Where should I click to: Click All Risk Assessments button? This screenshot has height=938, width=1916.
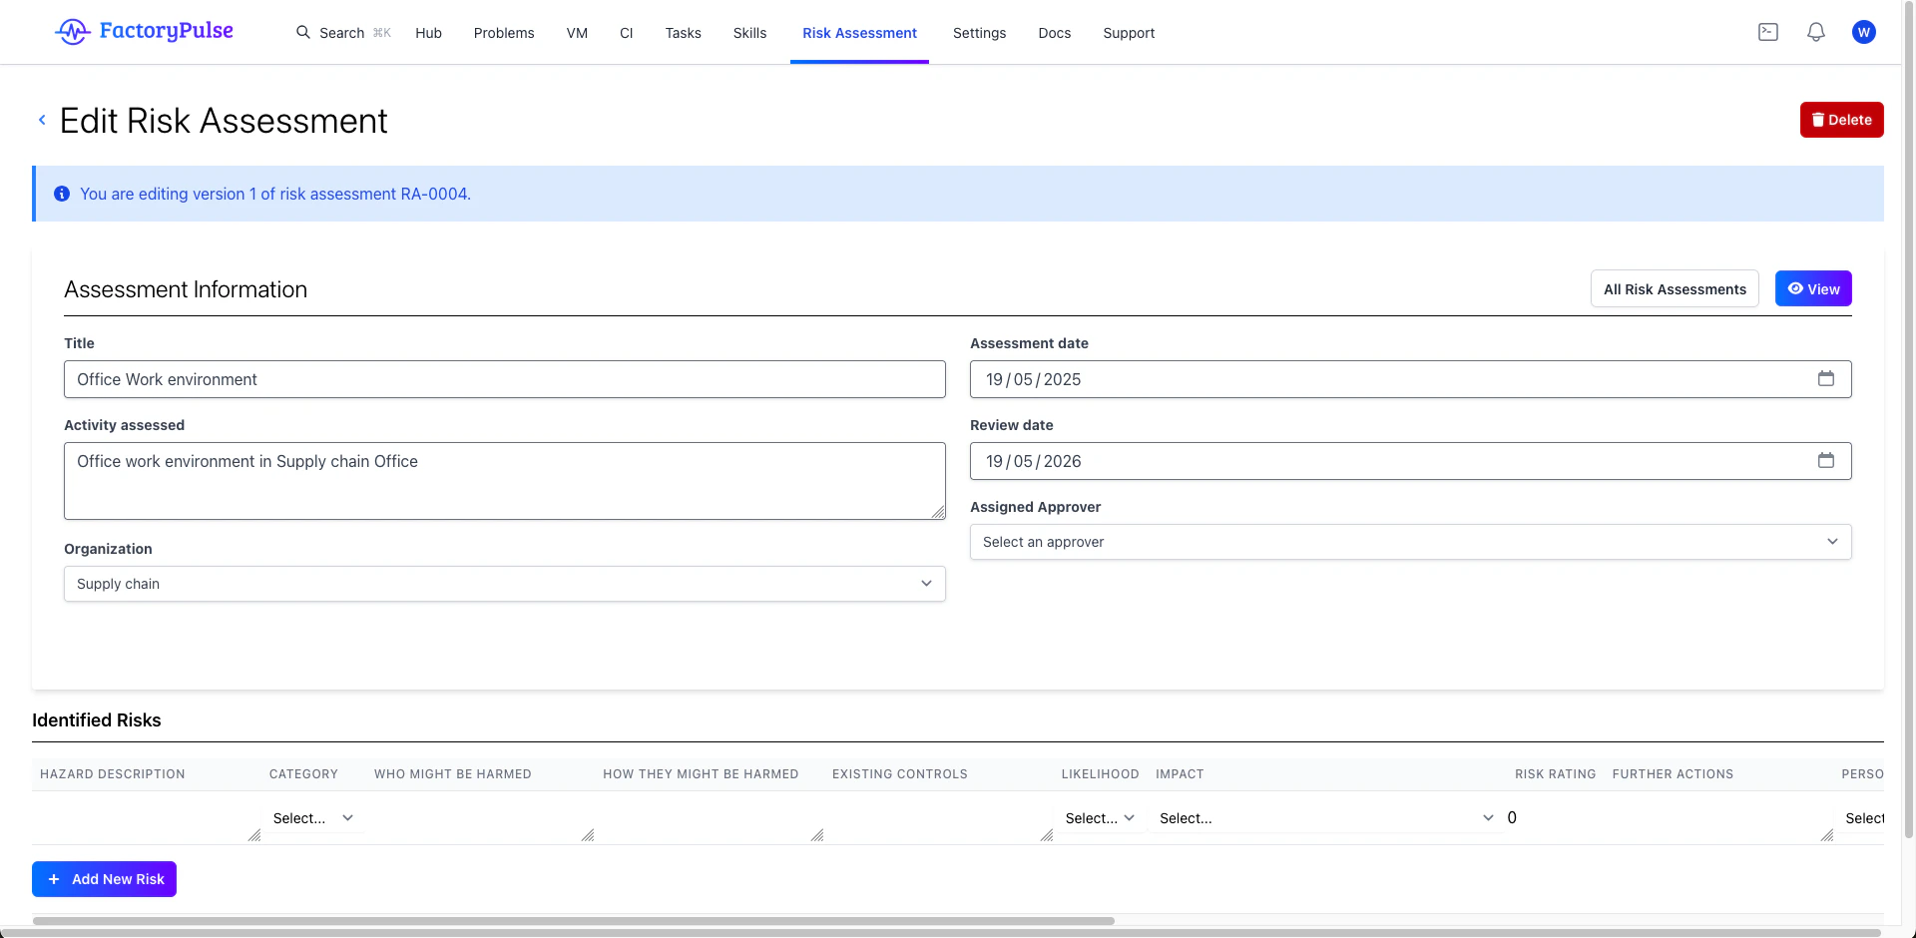click(x=1675, y=289)
